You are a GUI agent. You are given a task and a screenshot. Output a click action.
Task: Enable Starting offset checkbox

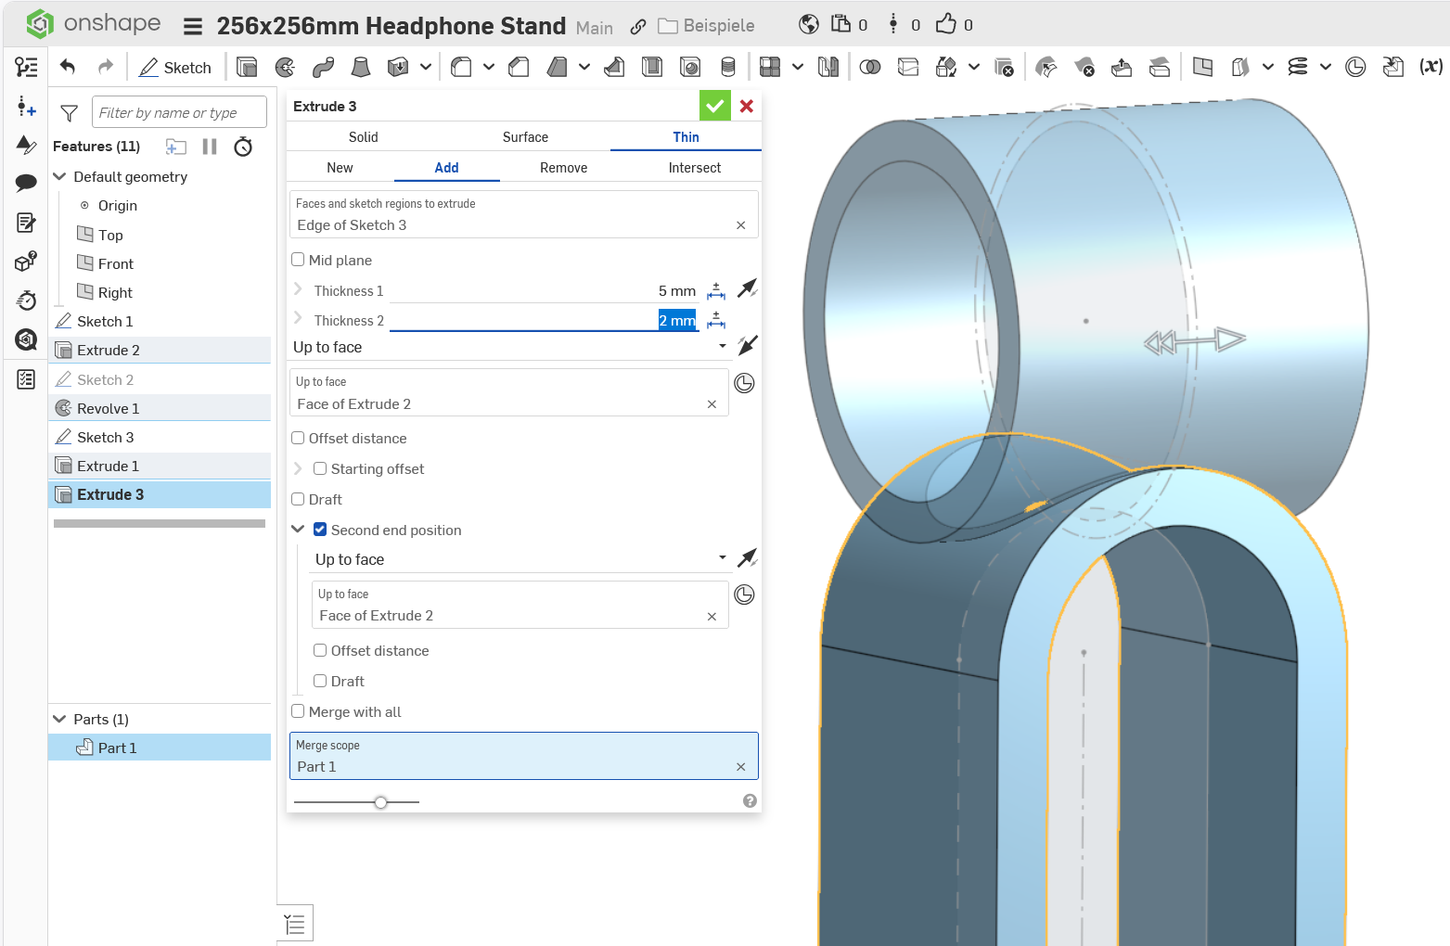[320, 468]
